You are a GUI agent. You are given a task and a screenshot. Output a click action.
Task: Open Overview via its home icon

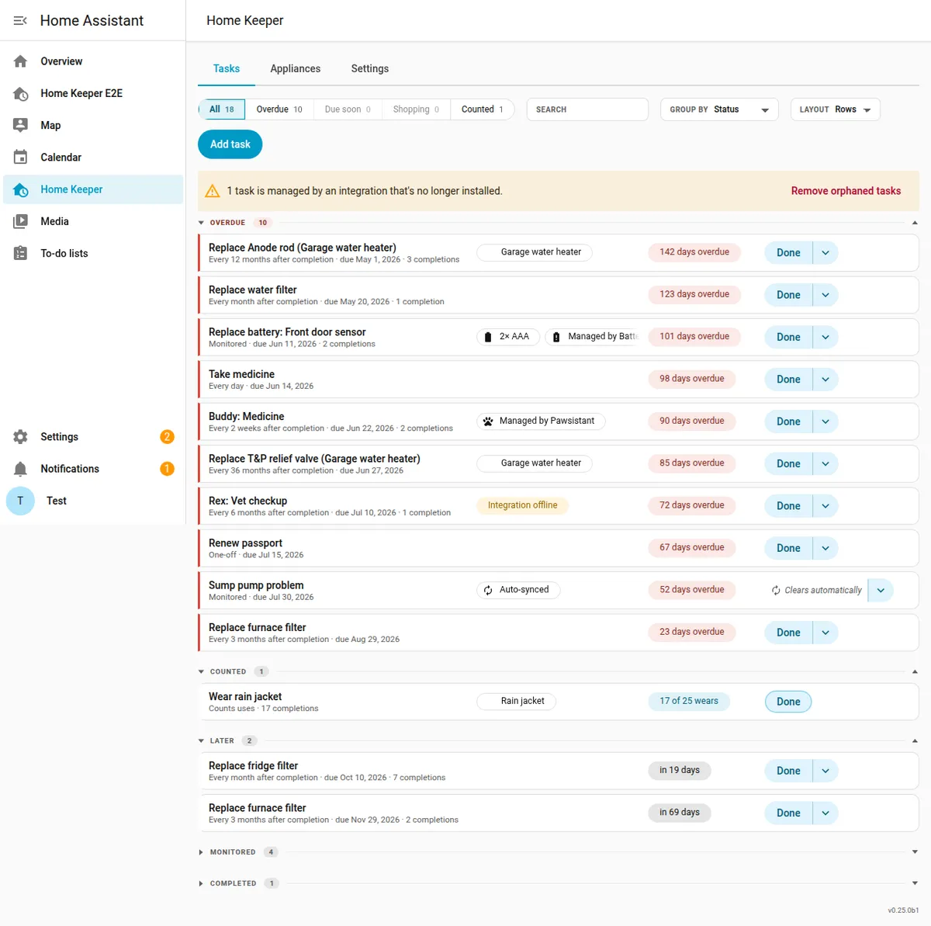tap(21, 61)
